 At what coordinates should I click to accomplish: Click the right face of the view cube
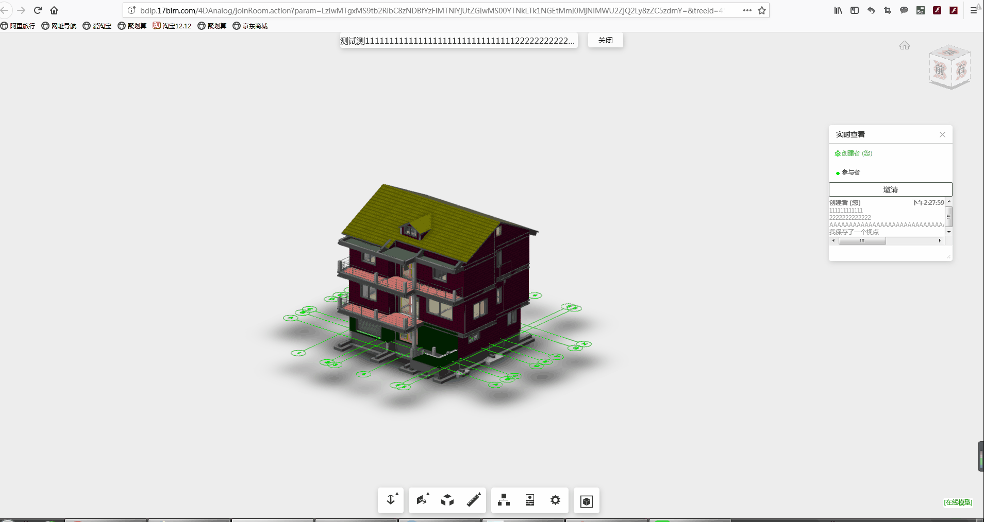tap(961, 68)
